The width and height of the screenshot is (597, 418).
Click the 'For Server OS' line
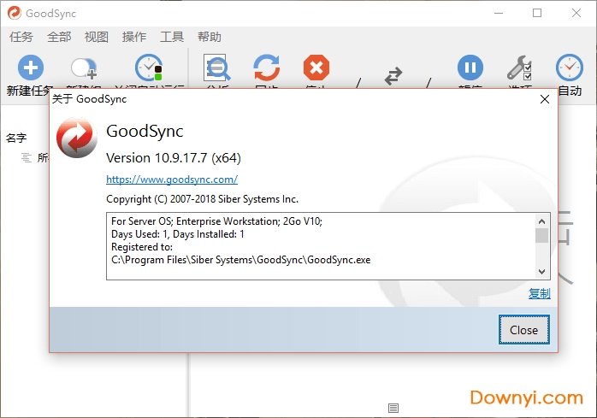216,221
